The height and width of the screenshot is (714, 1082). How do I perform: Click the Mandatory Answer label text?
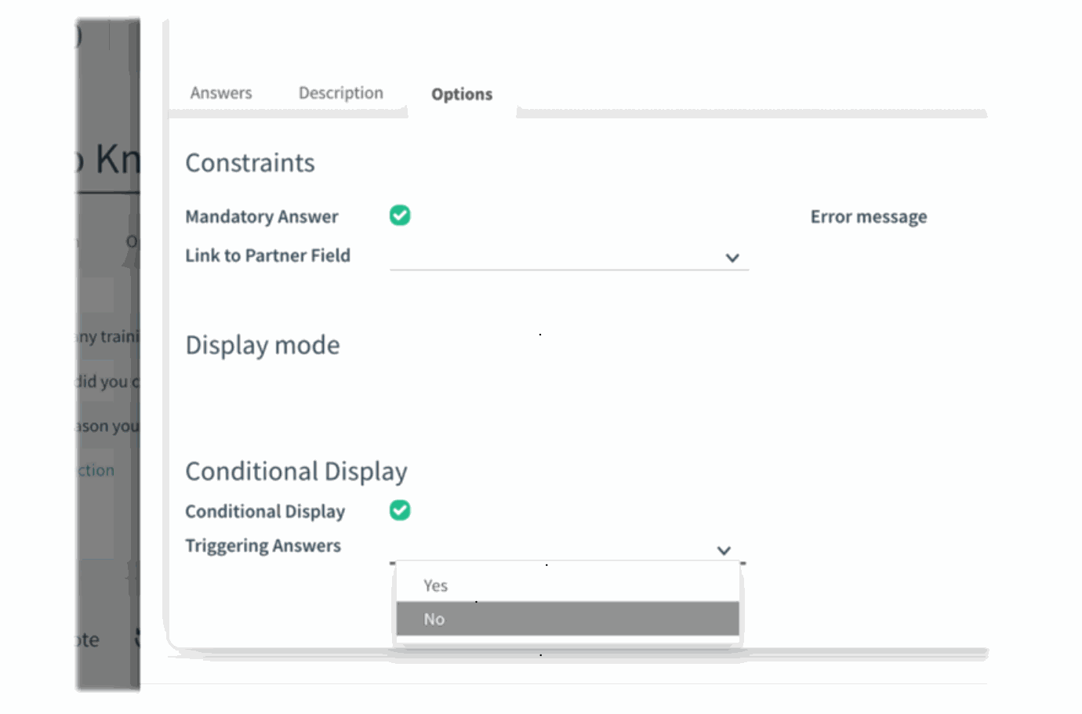point(262,217)
